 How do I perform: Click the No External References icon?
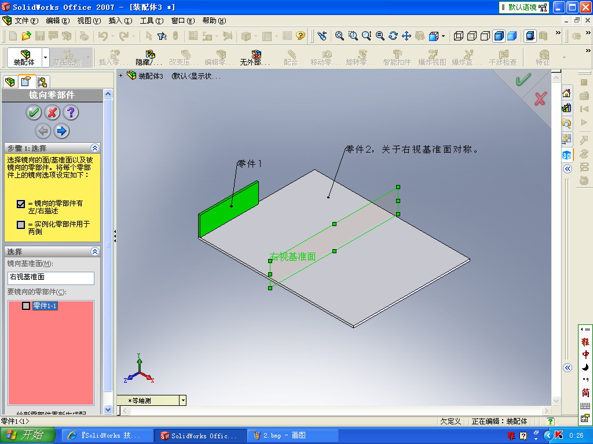255,57
